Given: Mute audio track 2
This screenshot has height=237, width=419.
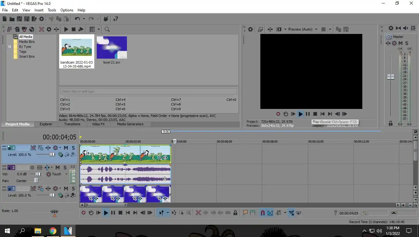Looking at the screenshot, I should [x=58, y=168].
